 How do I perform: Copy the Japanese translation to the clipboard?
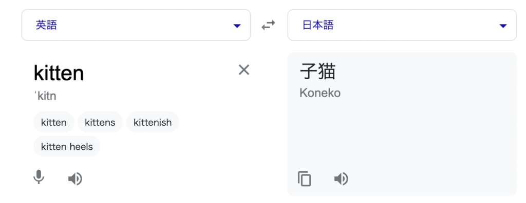pyautogui.click(x=305, y=178)
